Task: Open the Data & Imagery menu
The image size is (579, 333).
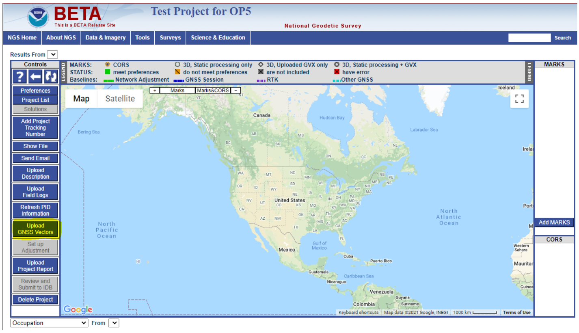Action: [106, 38]
